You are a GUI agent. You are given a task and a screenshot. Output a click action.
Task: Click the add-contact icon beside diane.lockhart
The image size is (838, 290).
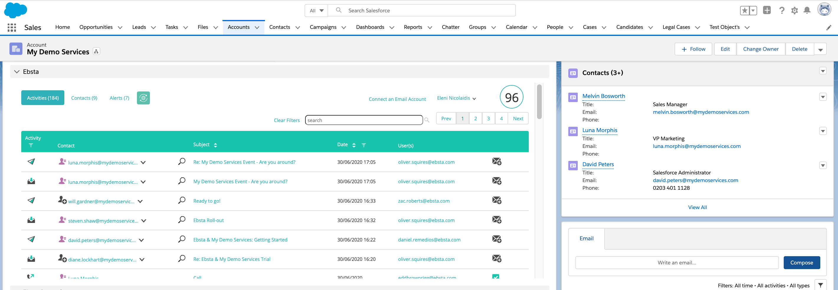click(62, 258)
